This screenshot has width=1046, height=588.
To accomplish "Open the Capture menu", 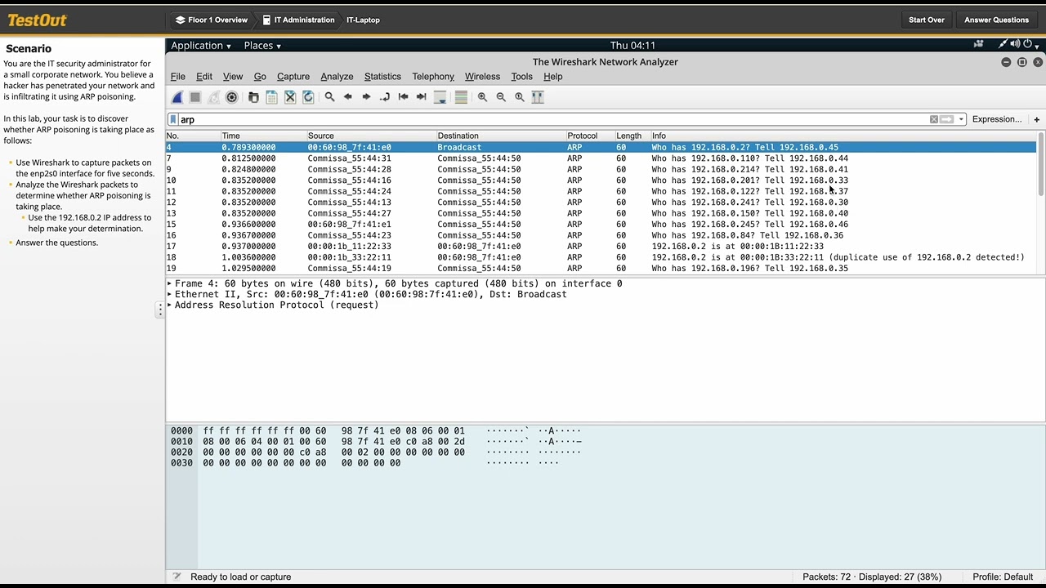I will (x=293, y=77).
